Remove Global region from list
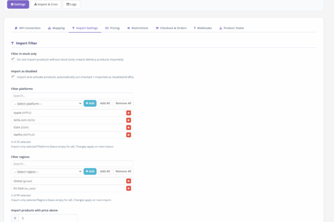Viewport: 334px width, 222px height. [129, 181]
